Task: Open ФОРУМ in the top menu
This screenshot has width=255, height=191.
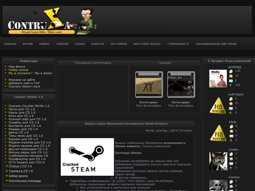Action: click(28, 44)
